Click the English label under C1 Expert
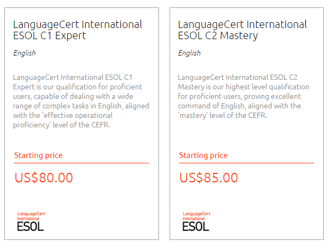 click(x=24, y=53)
